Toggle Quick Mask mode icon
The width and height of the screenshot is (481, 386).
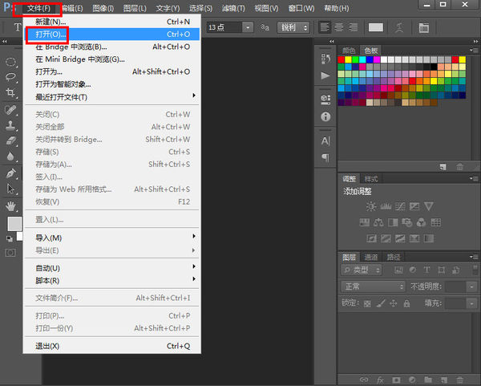coord(10,253)
